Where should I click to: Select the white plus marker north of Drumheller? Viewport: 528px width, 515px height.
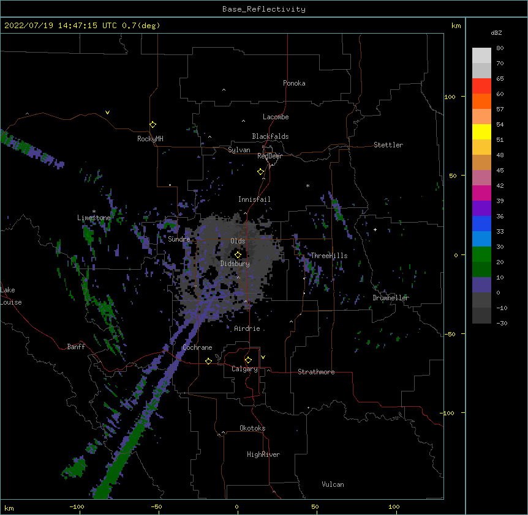pyautogui.click(x=375, y=229)
